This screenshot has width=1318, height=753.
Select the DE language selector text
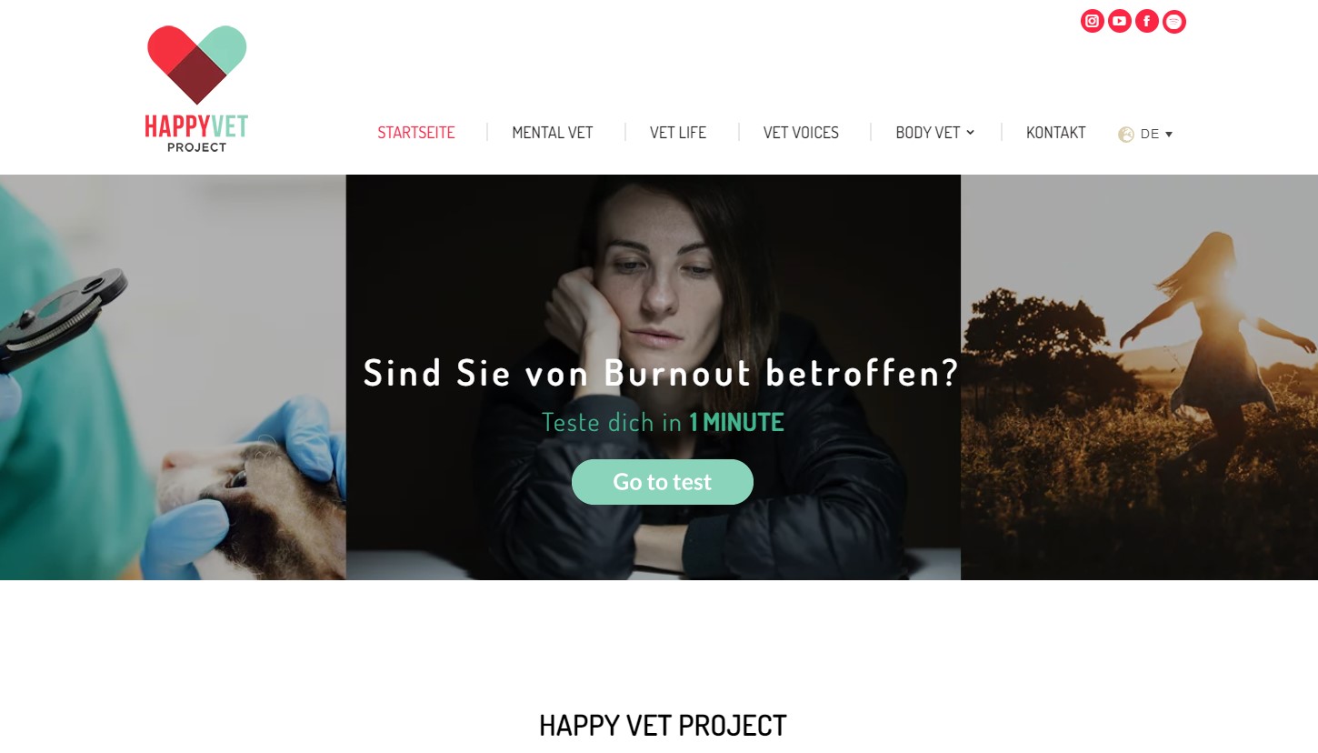[x=1149, y=134]
